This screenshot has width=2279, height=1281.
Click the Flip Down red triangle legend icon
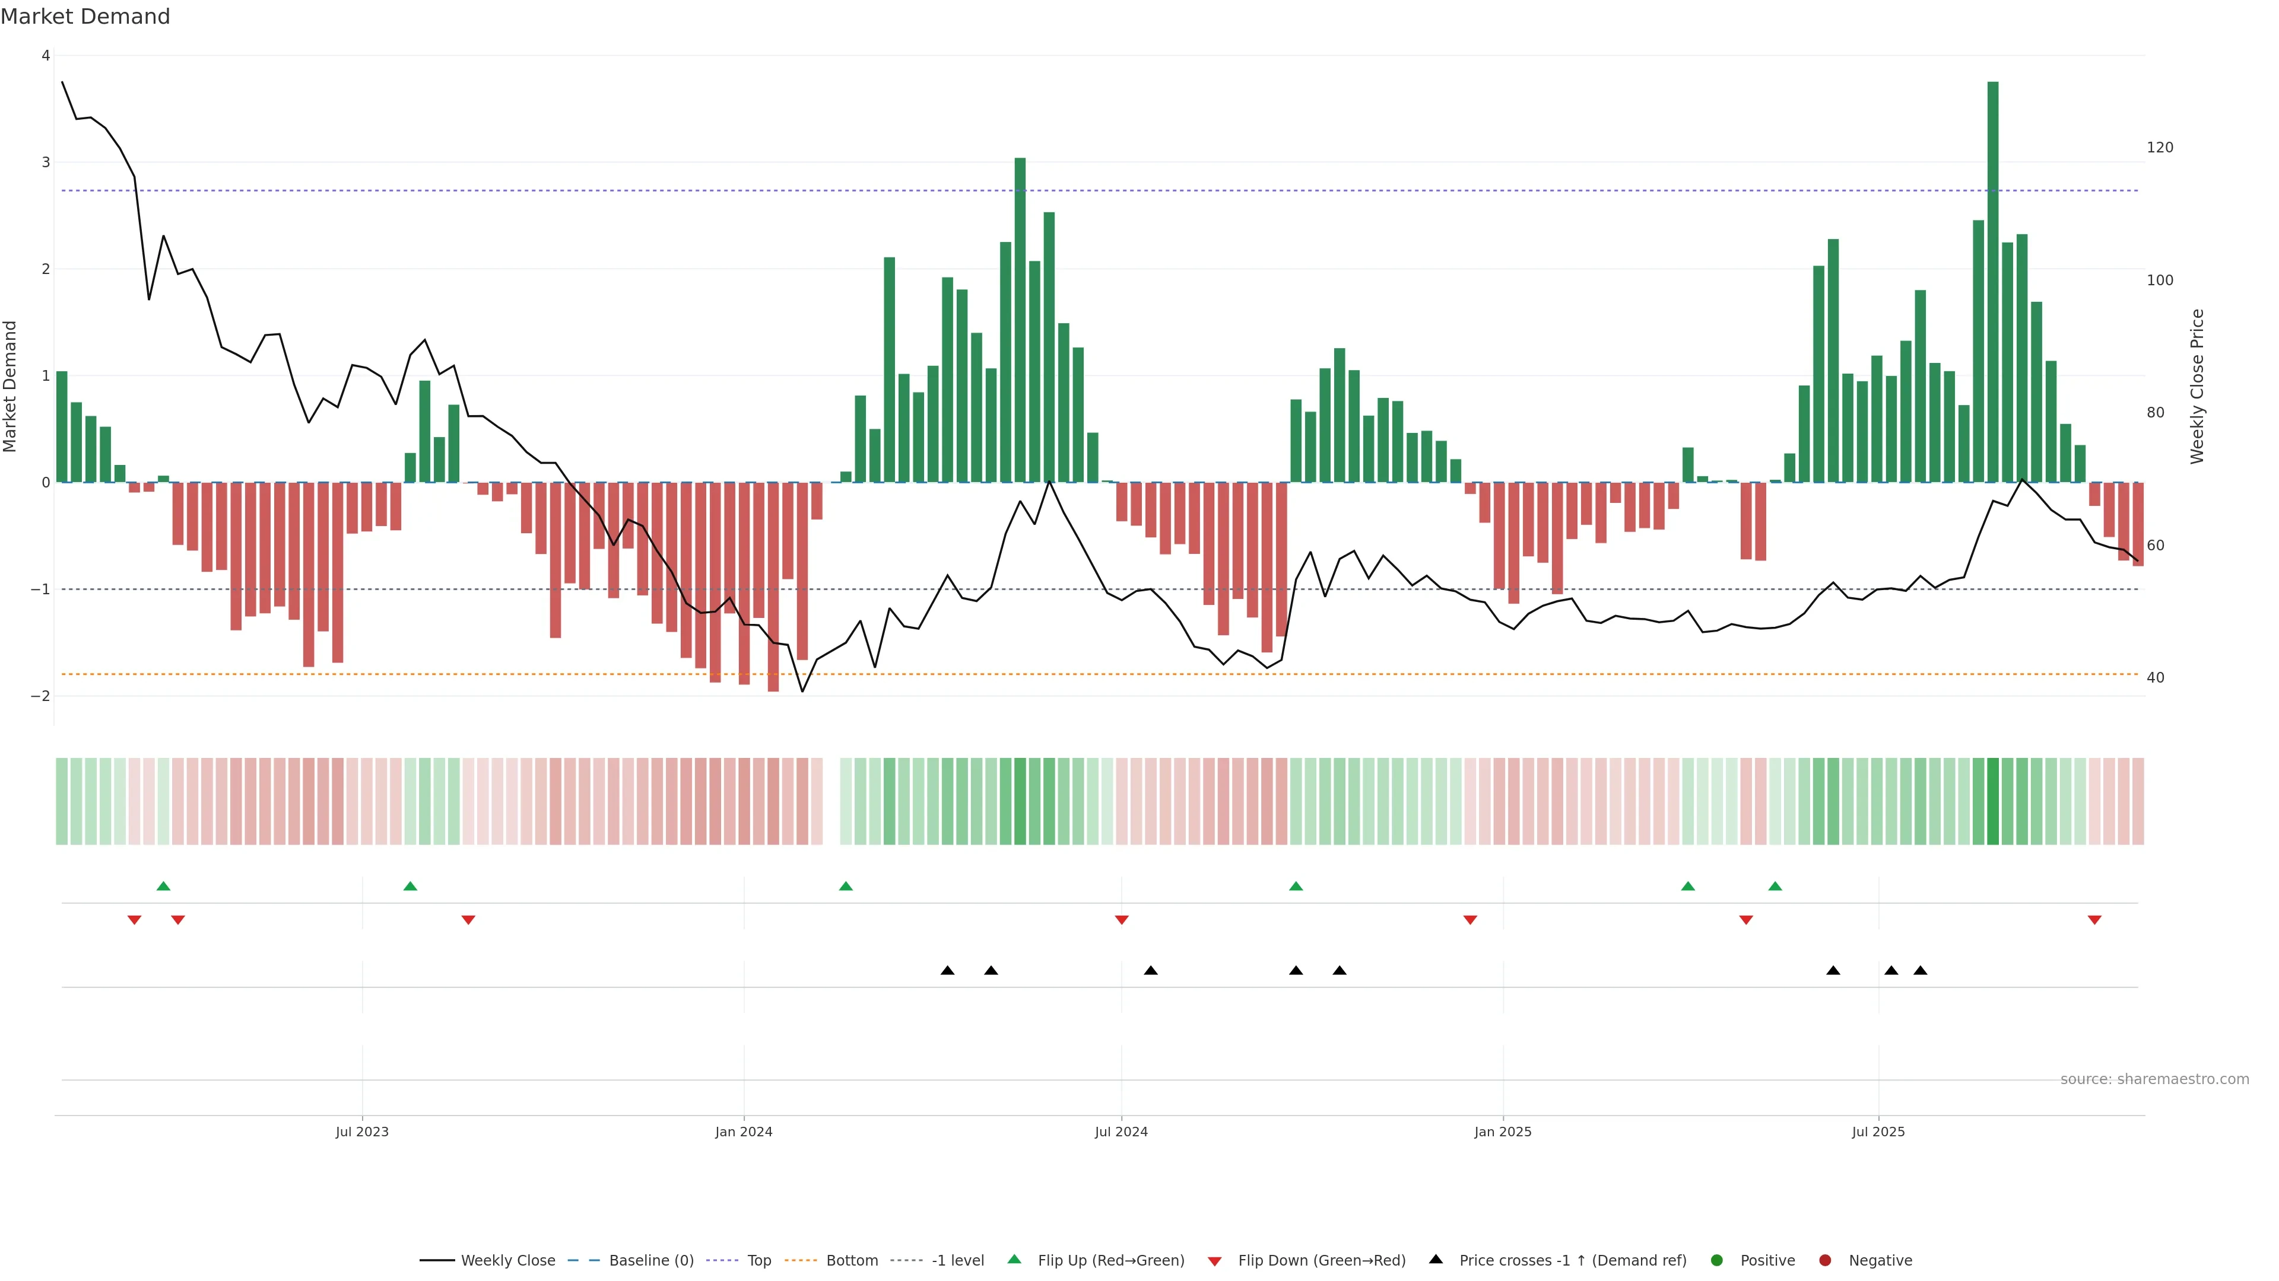[1215, 1261]
